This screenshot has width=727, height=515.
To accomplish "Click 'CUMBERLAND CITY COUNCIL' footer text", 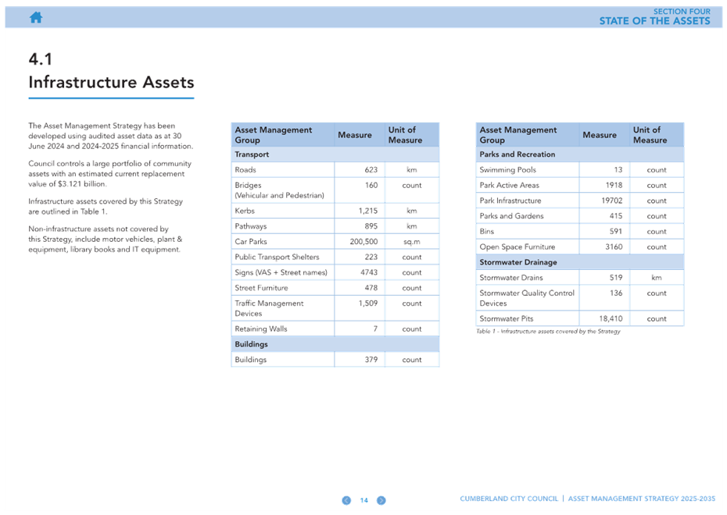I will pos(509,499).
